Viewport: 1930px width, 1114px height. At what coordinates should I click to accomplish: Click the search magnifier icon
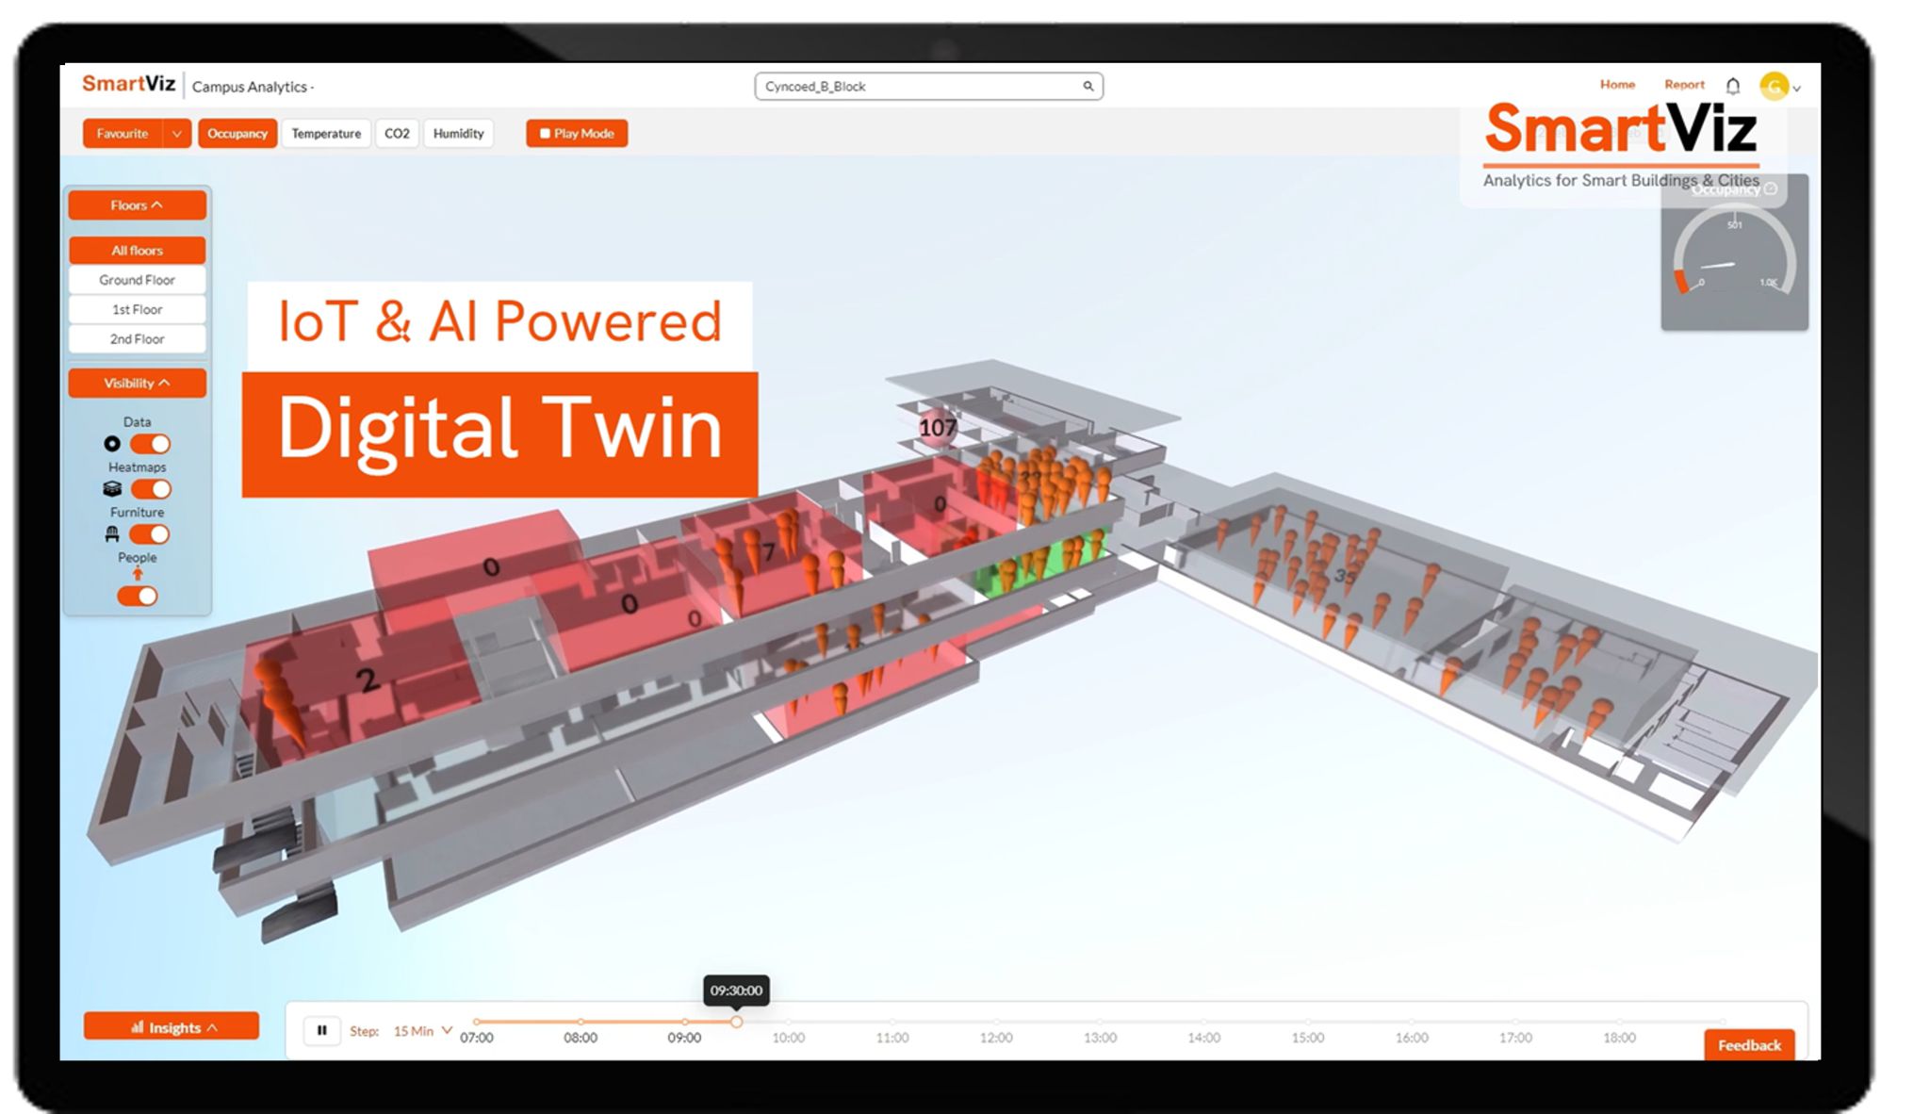1088,86
